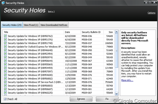The width and height of the screenshot is (158, 104).
Task: Open the View Downloaded Hotfixes tab
Action: tap(54, 25)
